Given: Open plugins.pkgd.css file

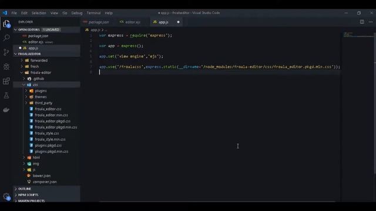Looking at the screenshot, I should [x=48, y=145].
